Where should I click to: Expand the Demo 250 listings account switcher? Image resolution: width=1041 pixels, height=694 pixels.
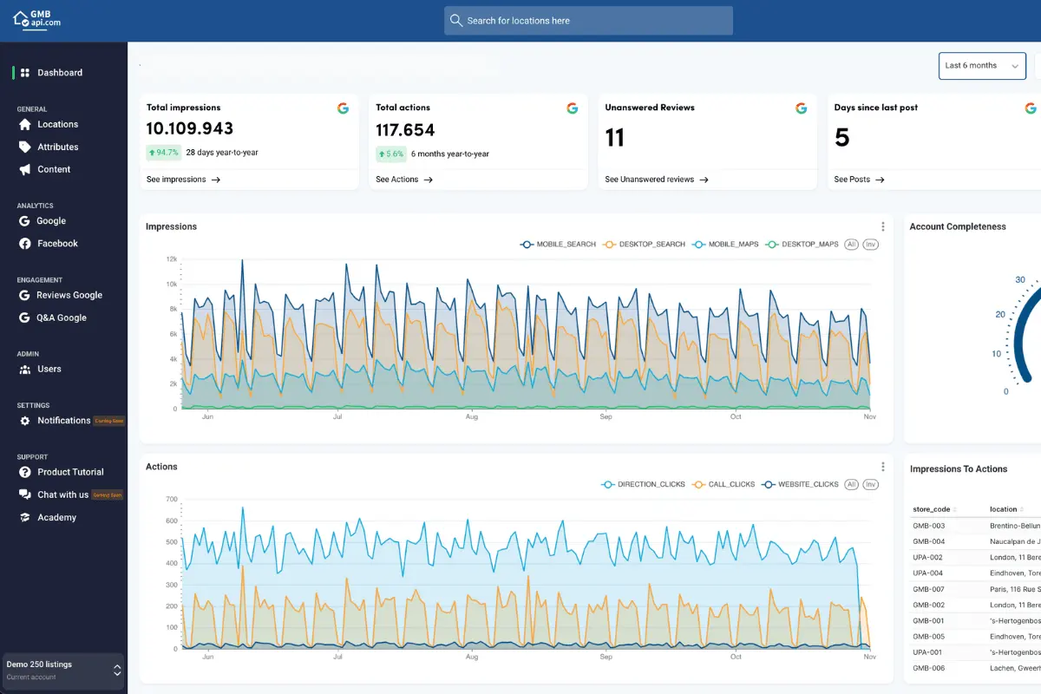pos(62,670)
